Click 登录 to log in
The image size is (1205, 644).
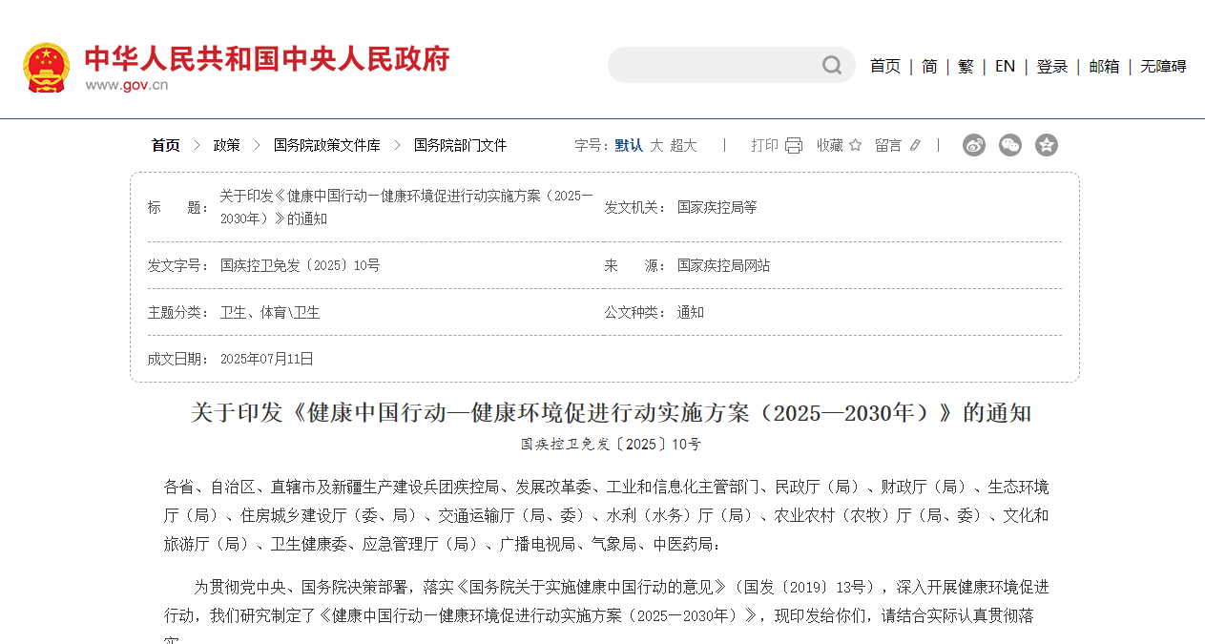(x=1052, y=66)
